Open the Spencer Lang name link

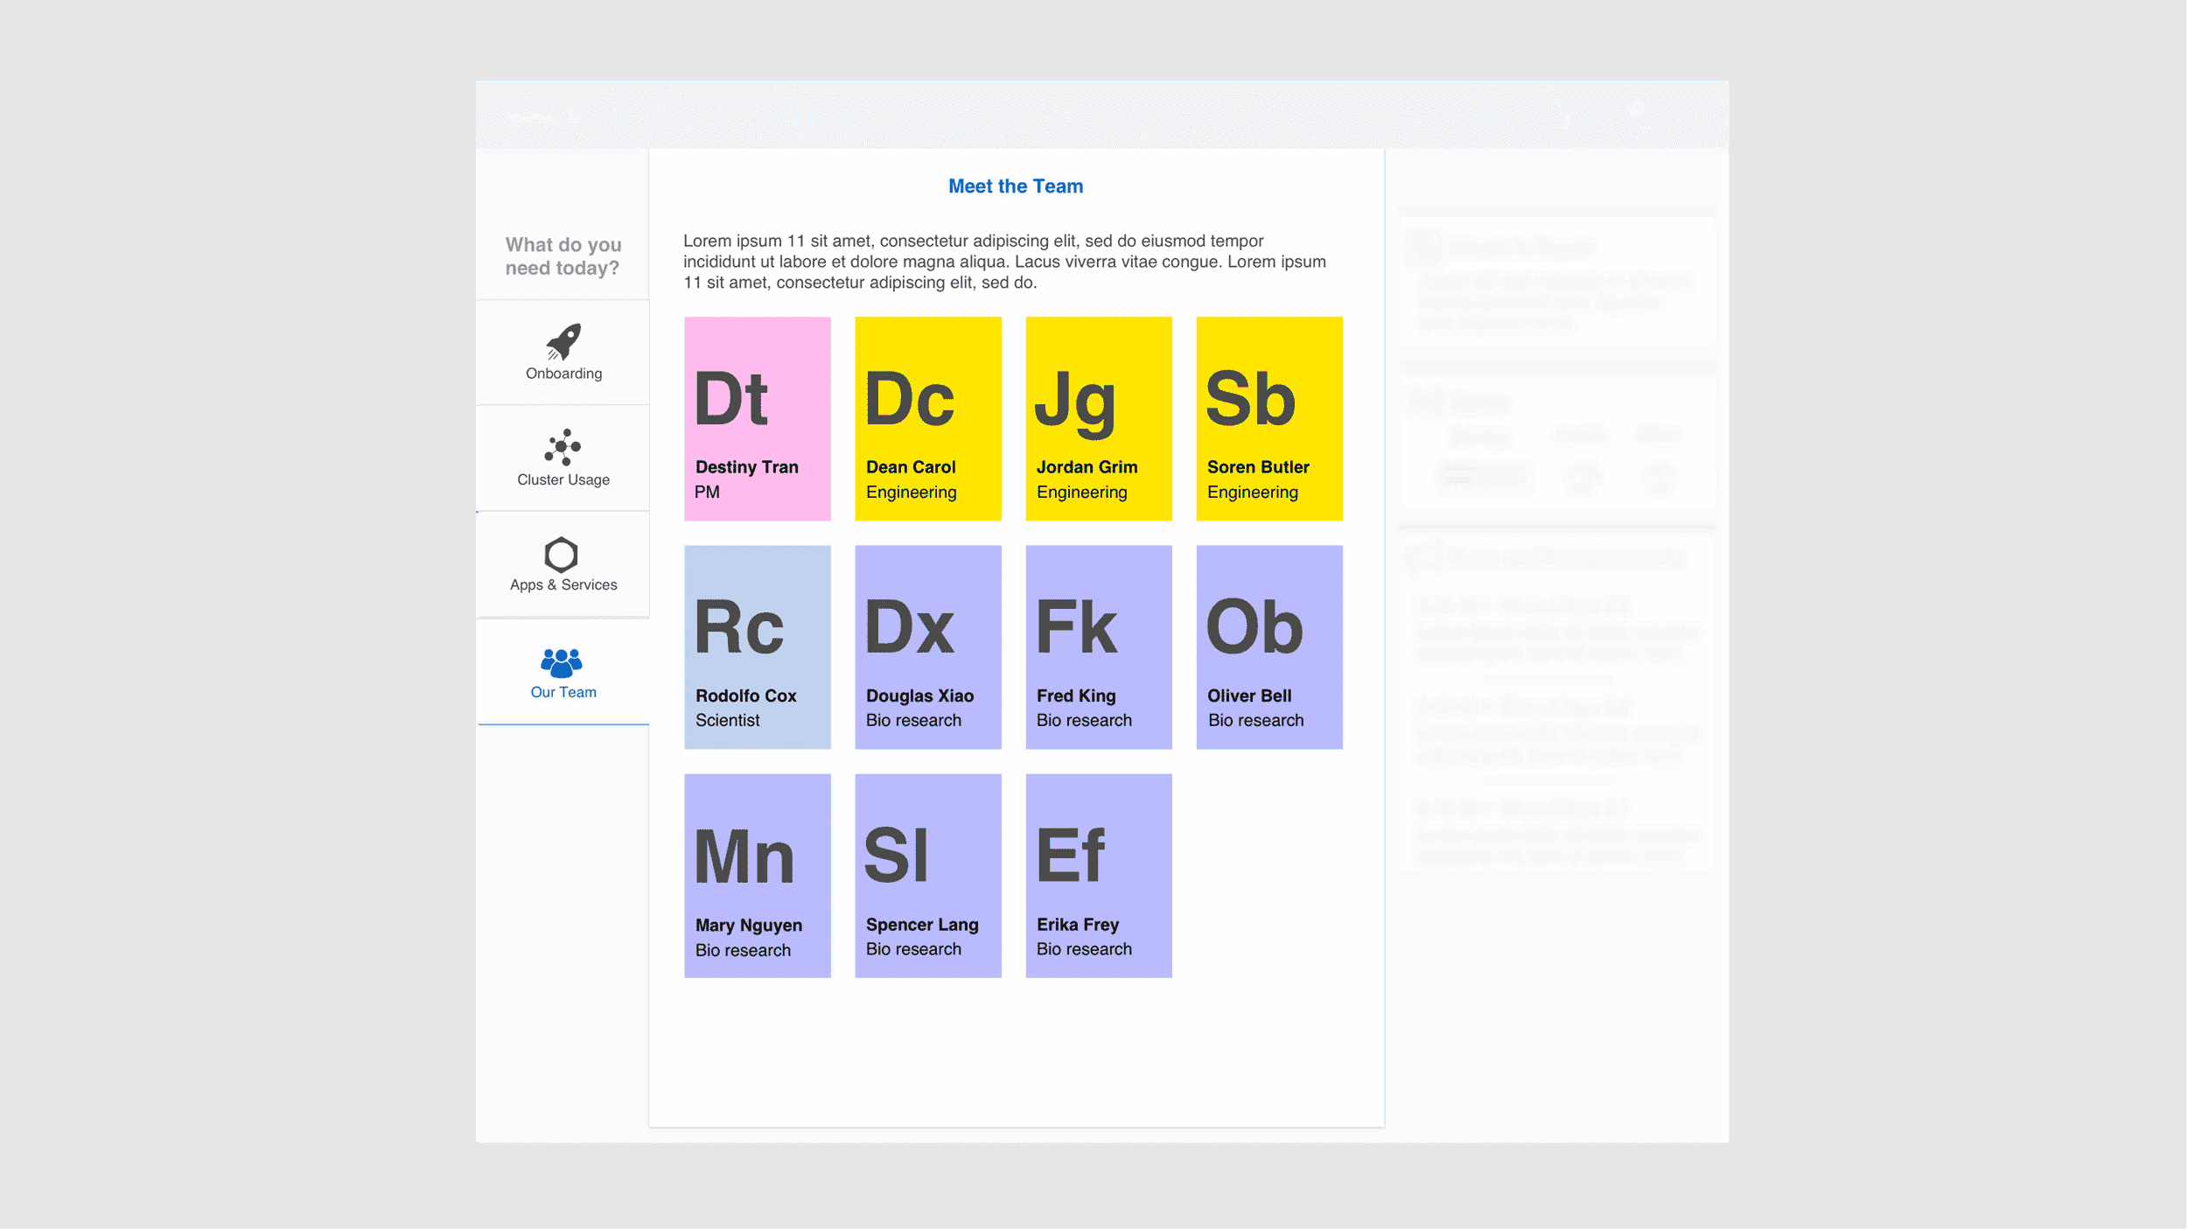pos(922,925)
